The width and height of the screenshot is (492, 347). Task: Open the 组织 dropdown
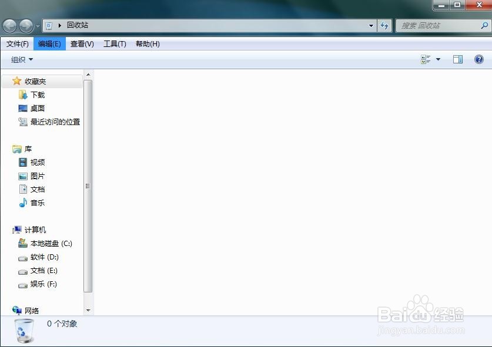click(22, 59)
